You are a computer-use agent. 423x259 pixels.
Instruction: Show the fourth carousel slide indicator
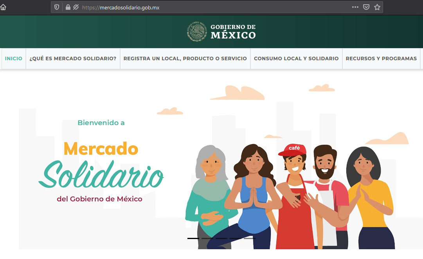pyautogui.click(x=236, y=238)
